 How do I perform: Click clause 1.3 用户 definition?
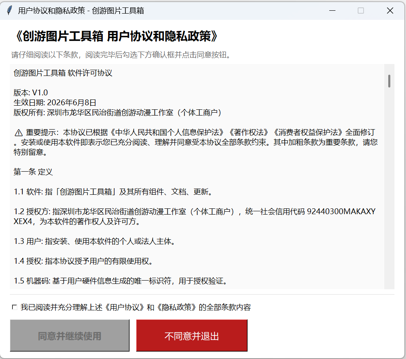(94, 241)
